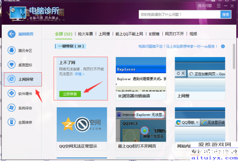This screenshot has height=161, width=238.
Task: Click the vertical scrollbar on the right
Action: [234, 56]
